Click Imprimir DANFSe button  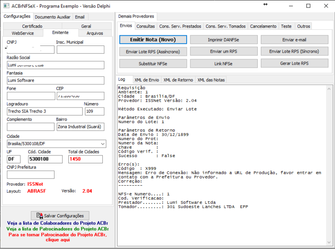(224, 40)
